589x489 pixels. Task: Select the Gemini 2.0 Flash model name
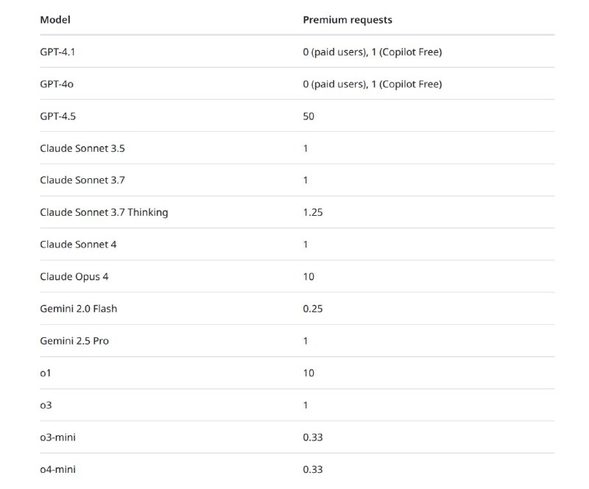tap(78, 309)
